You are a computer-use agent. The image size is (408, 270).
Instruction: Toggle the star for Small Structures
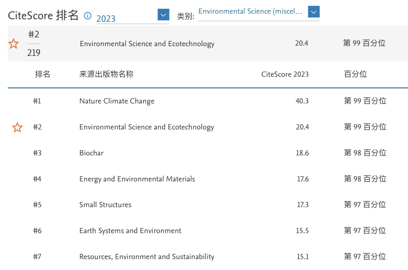tap(17, 205)
